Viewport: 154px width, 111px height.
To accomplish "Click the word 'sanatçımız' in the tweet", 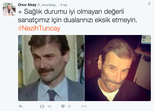I will tap(34, 20).
